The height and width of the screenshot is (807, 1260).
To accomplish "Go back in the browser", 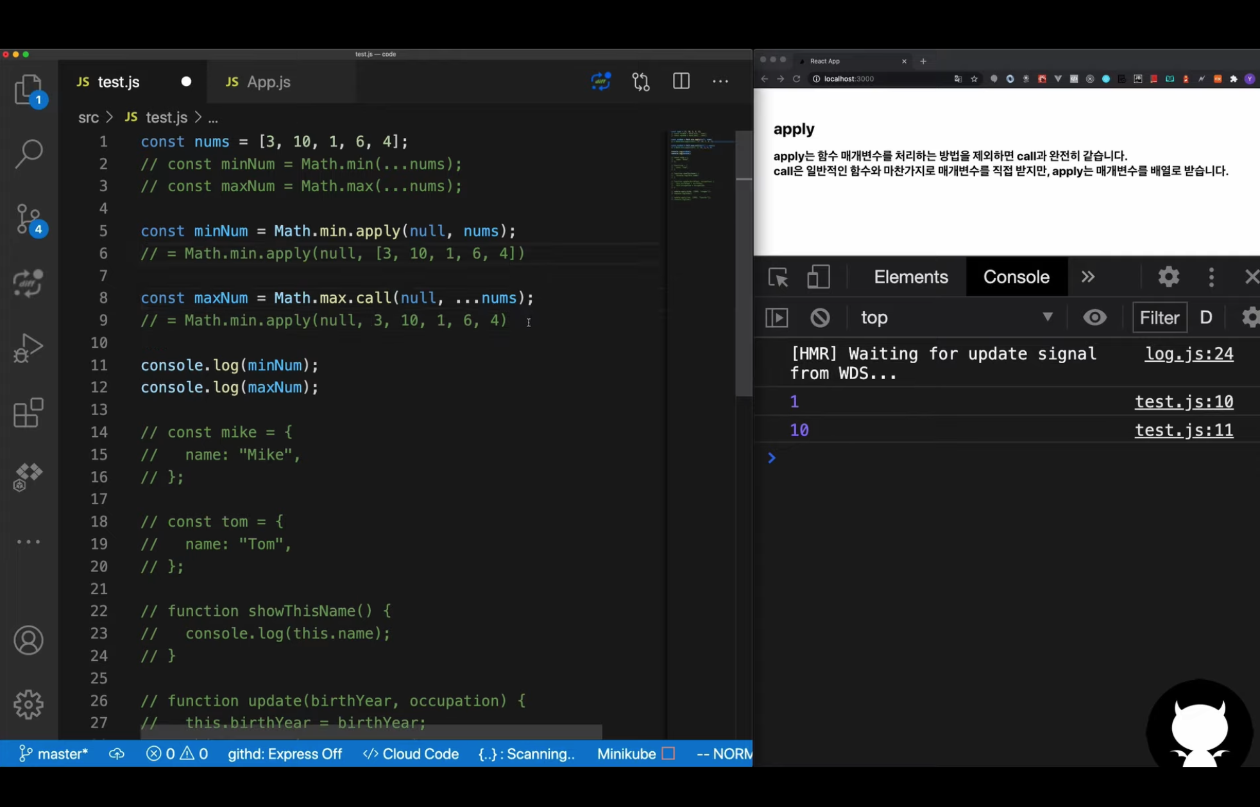I will pyautogui.click(x=764, y=79).
